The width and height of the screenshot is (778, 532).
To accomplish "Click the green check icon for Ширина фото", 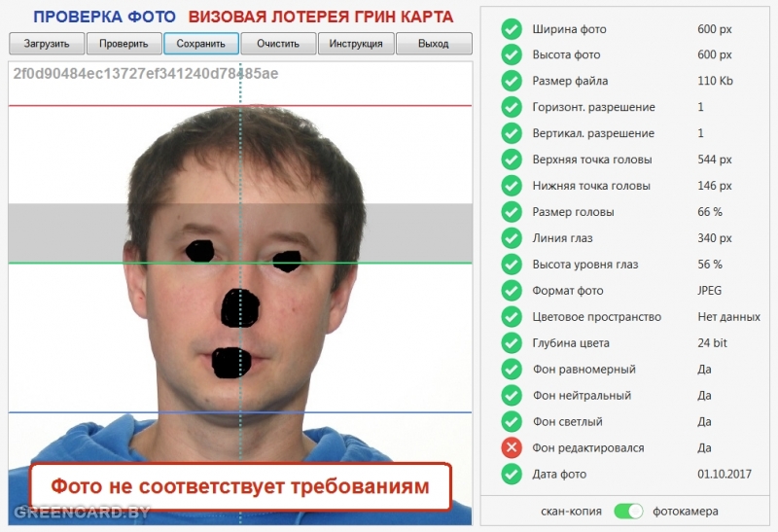I will tap(512, 29).
